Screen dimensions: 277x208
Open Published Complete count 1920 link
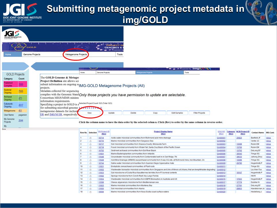click(x=21, y=84)
